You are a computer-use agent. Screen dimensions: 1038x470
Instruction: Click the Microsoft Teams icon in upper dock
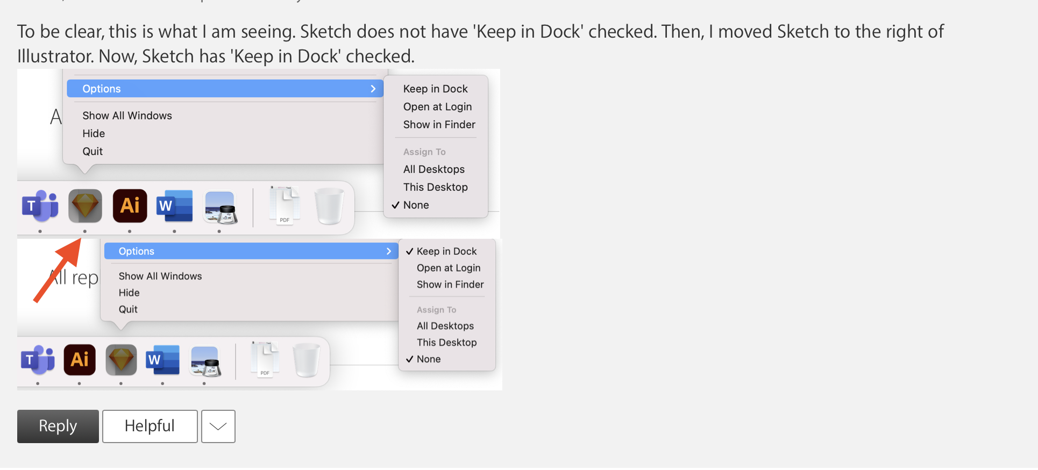(40, 206)
